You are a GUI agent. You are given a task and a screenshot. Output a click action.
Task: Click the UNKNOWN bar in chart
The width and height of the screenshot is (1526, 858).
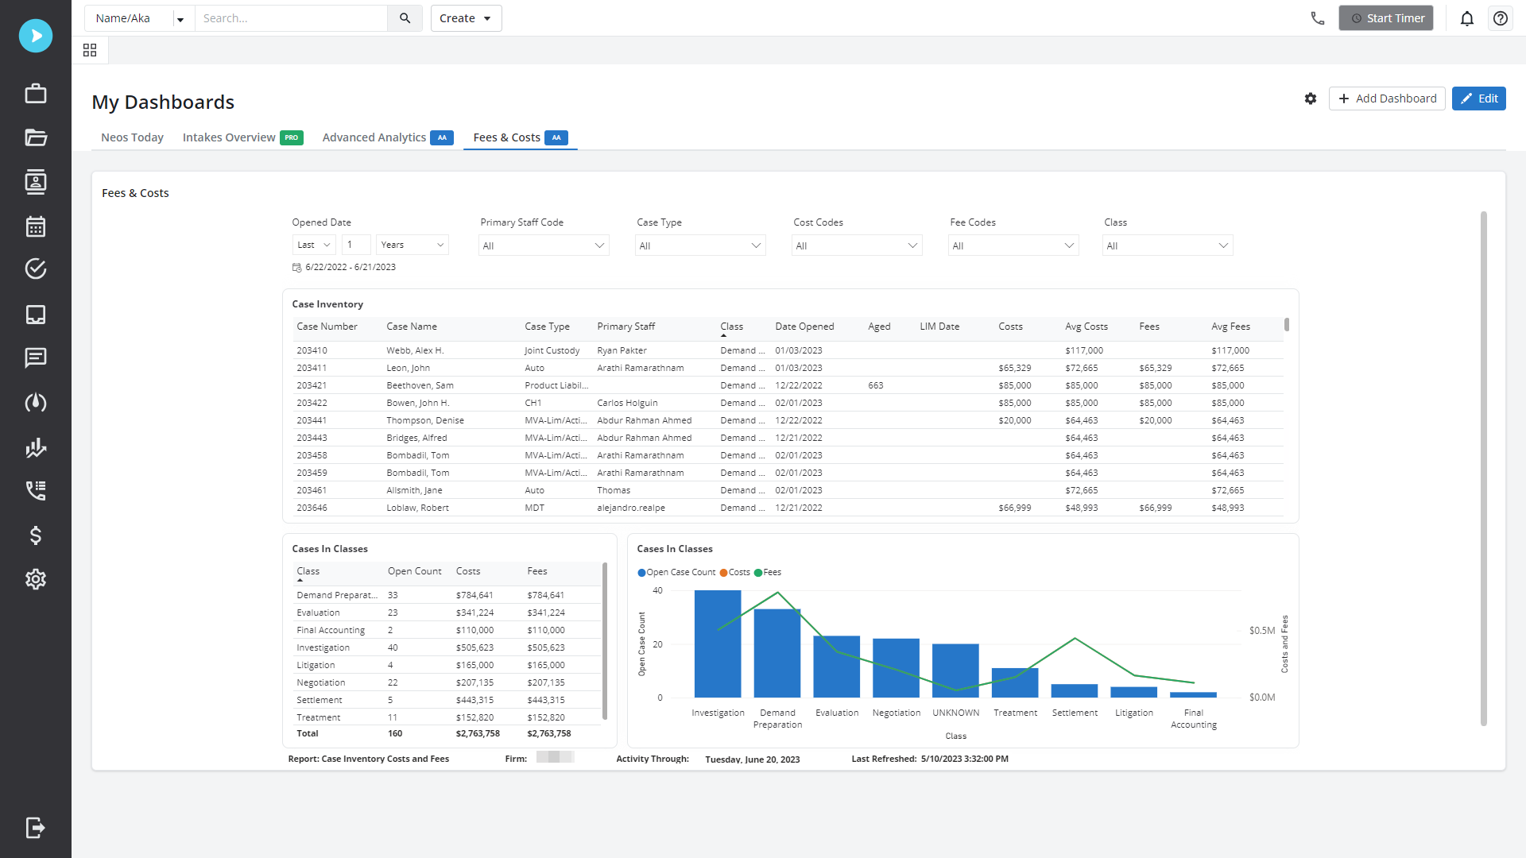click(955, 671)
